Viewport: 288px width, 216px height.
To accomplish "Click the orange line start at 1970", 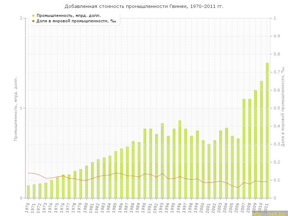I will [28, 173].
